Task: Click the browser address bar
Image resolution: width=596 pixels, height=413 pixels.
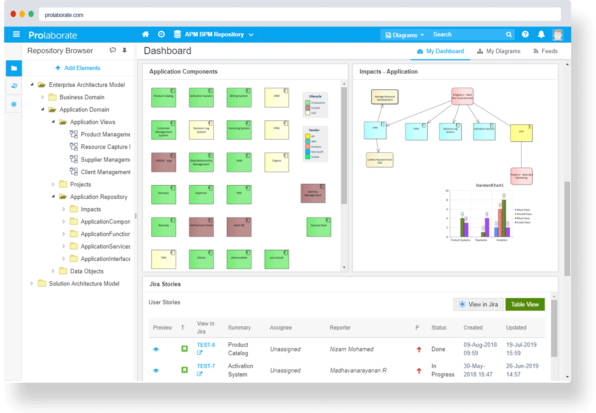Action: [x=300, y=15]
